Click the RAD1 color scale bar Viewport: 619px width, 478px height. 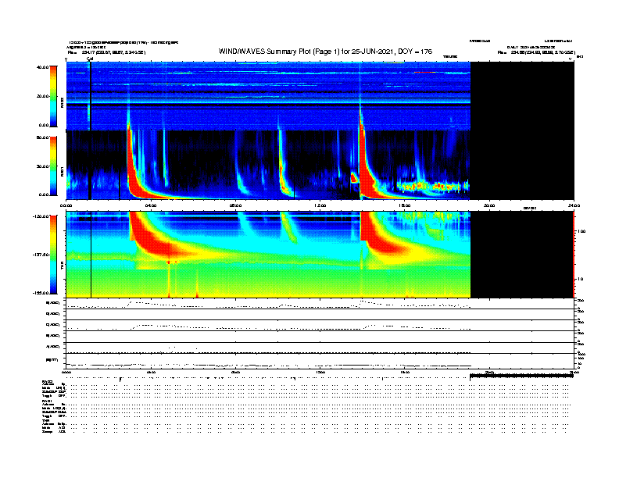click(x=53, y=166)
